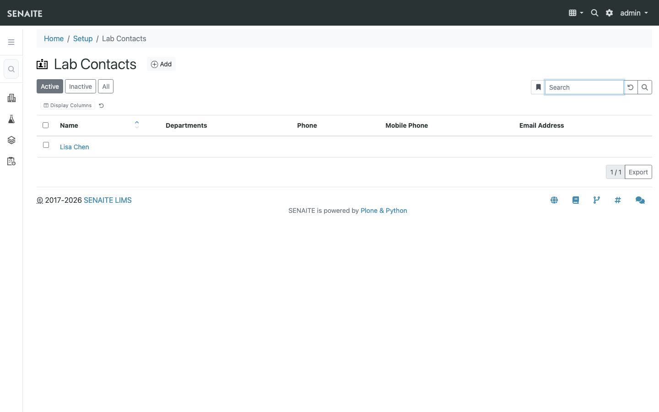The width and height of the screenshot is (659, 412).
Task: Add a new lab contact
Action: pos(162,64)
